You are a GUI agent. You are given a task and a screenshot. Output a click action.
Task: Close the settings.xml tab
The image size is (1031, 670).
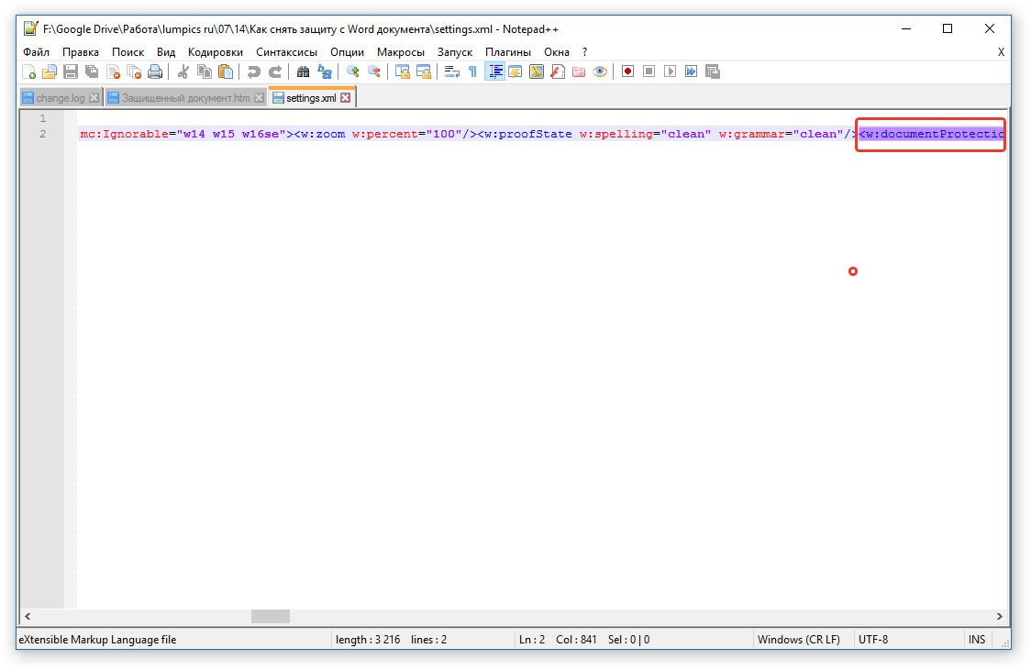346,98
